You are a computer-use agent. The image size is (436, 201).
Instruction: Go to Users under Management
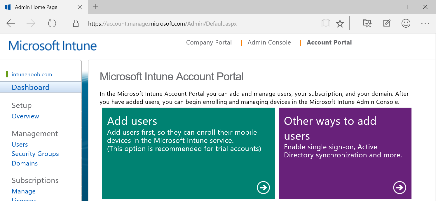[20, 145]
